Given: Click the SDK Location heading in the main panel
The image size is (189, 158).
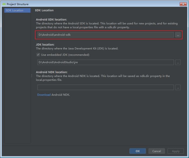Looking at the screenshot, I should [x=44, y=10].
